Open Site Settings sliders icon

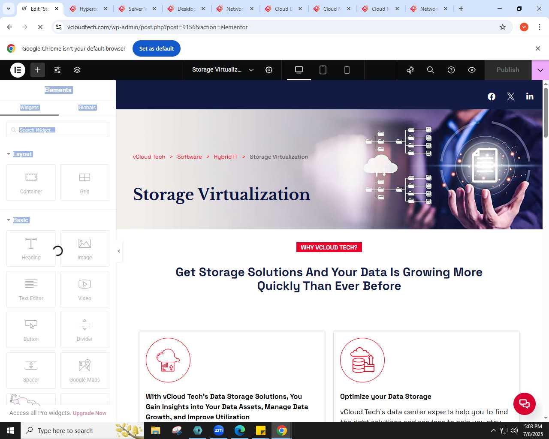[x=57, y=70]
